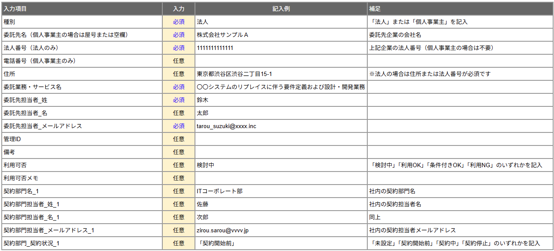Select the 備考 row label
This screenshot has height=251, width=554.
point(9,152)
